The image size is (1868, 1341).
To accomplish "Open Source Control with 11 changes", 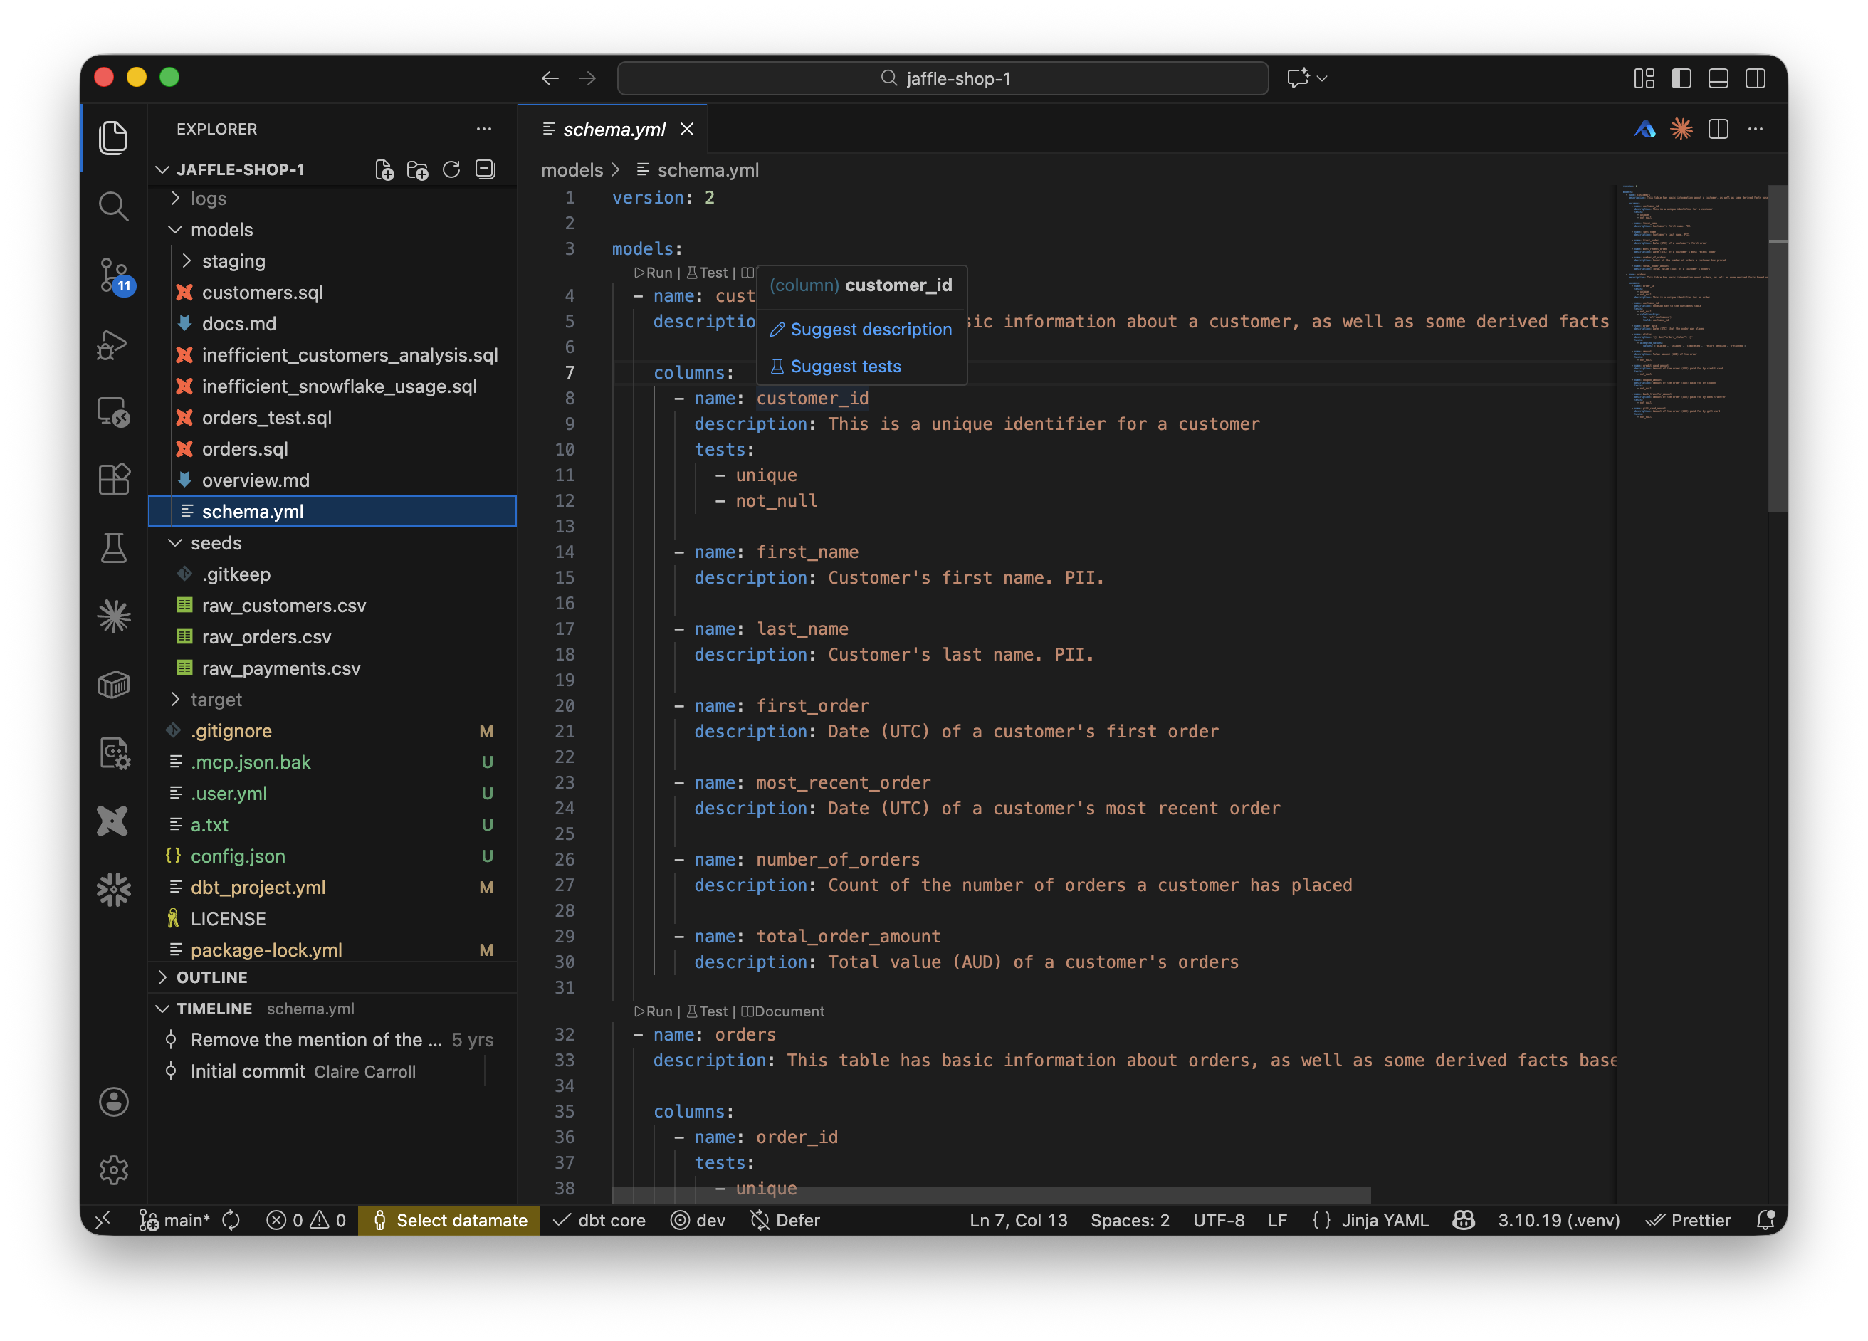I will (114, 275).
